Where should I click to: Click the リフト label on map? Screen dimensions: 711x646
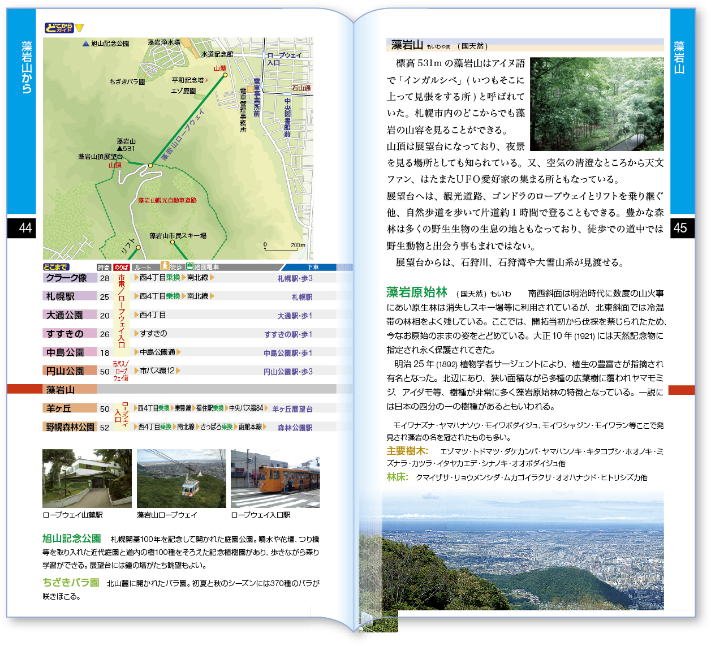(x=128, y=247)
